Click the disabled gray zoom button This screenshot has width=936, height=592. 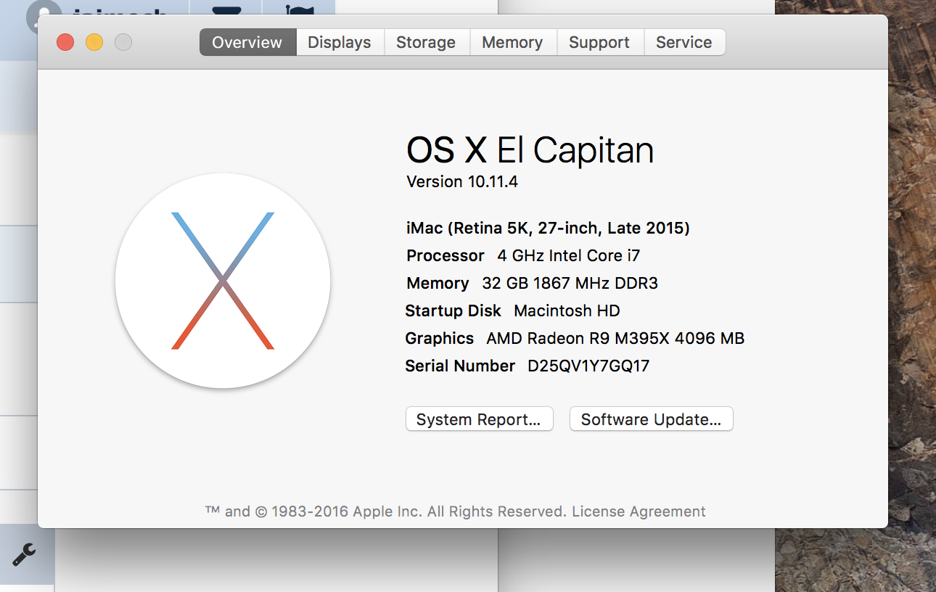pyautogui.click(x=123, y=42)
